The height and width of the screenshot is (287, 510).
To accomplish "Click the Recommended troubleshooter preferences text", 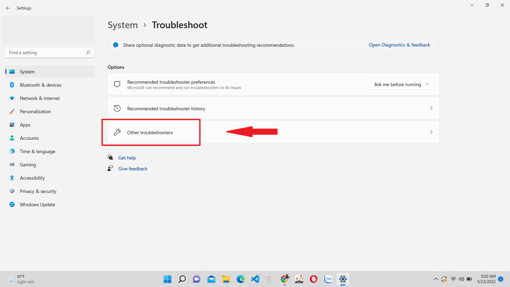I will click(171, 82).
